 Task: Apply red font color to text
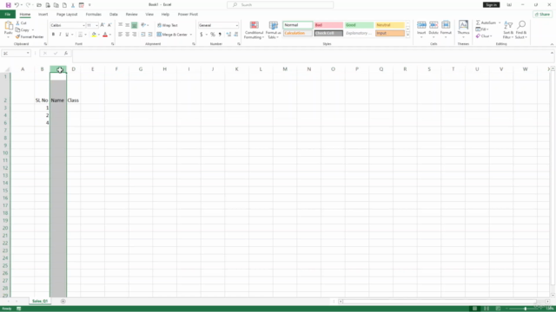[x=105, y=35]
